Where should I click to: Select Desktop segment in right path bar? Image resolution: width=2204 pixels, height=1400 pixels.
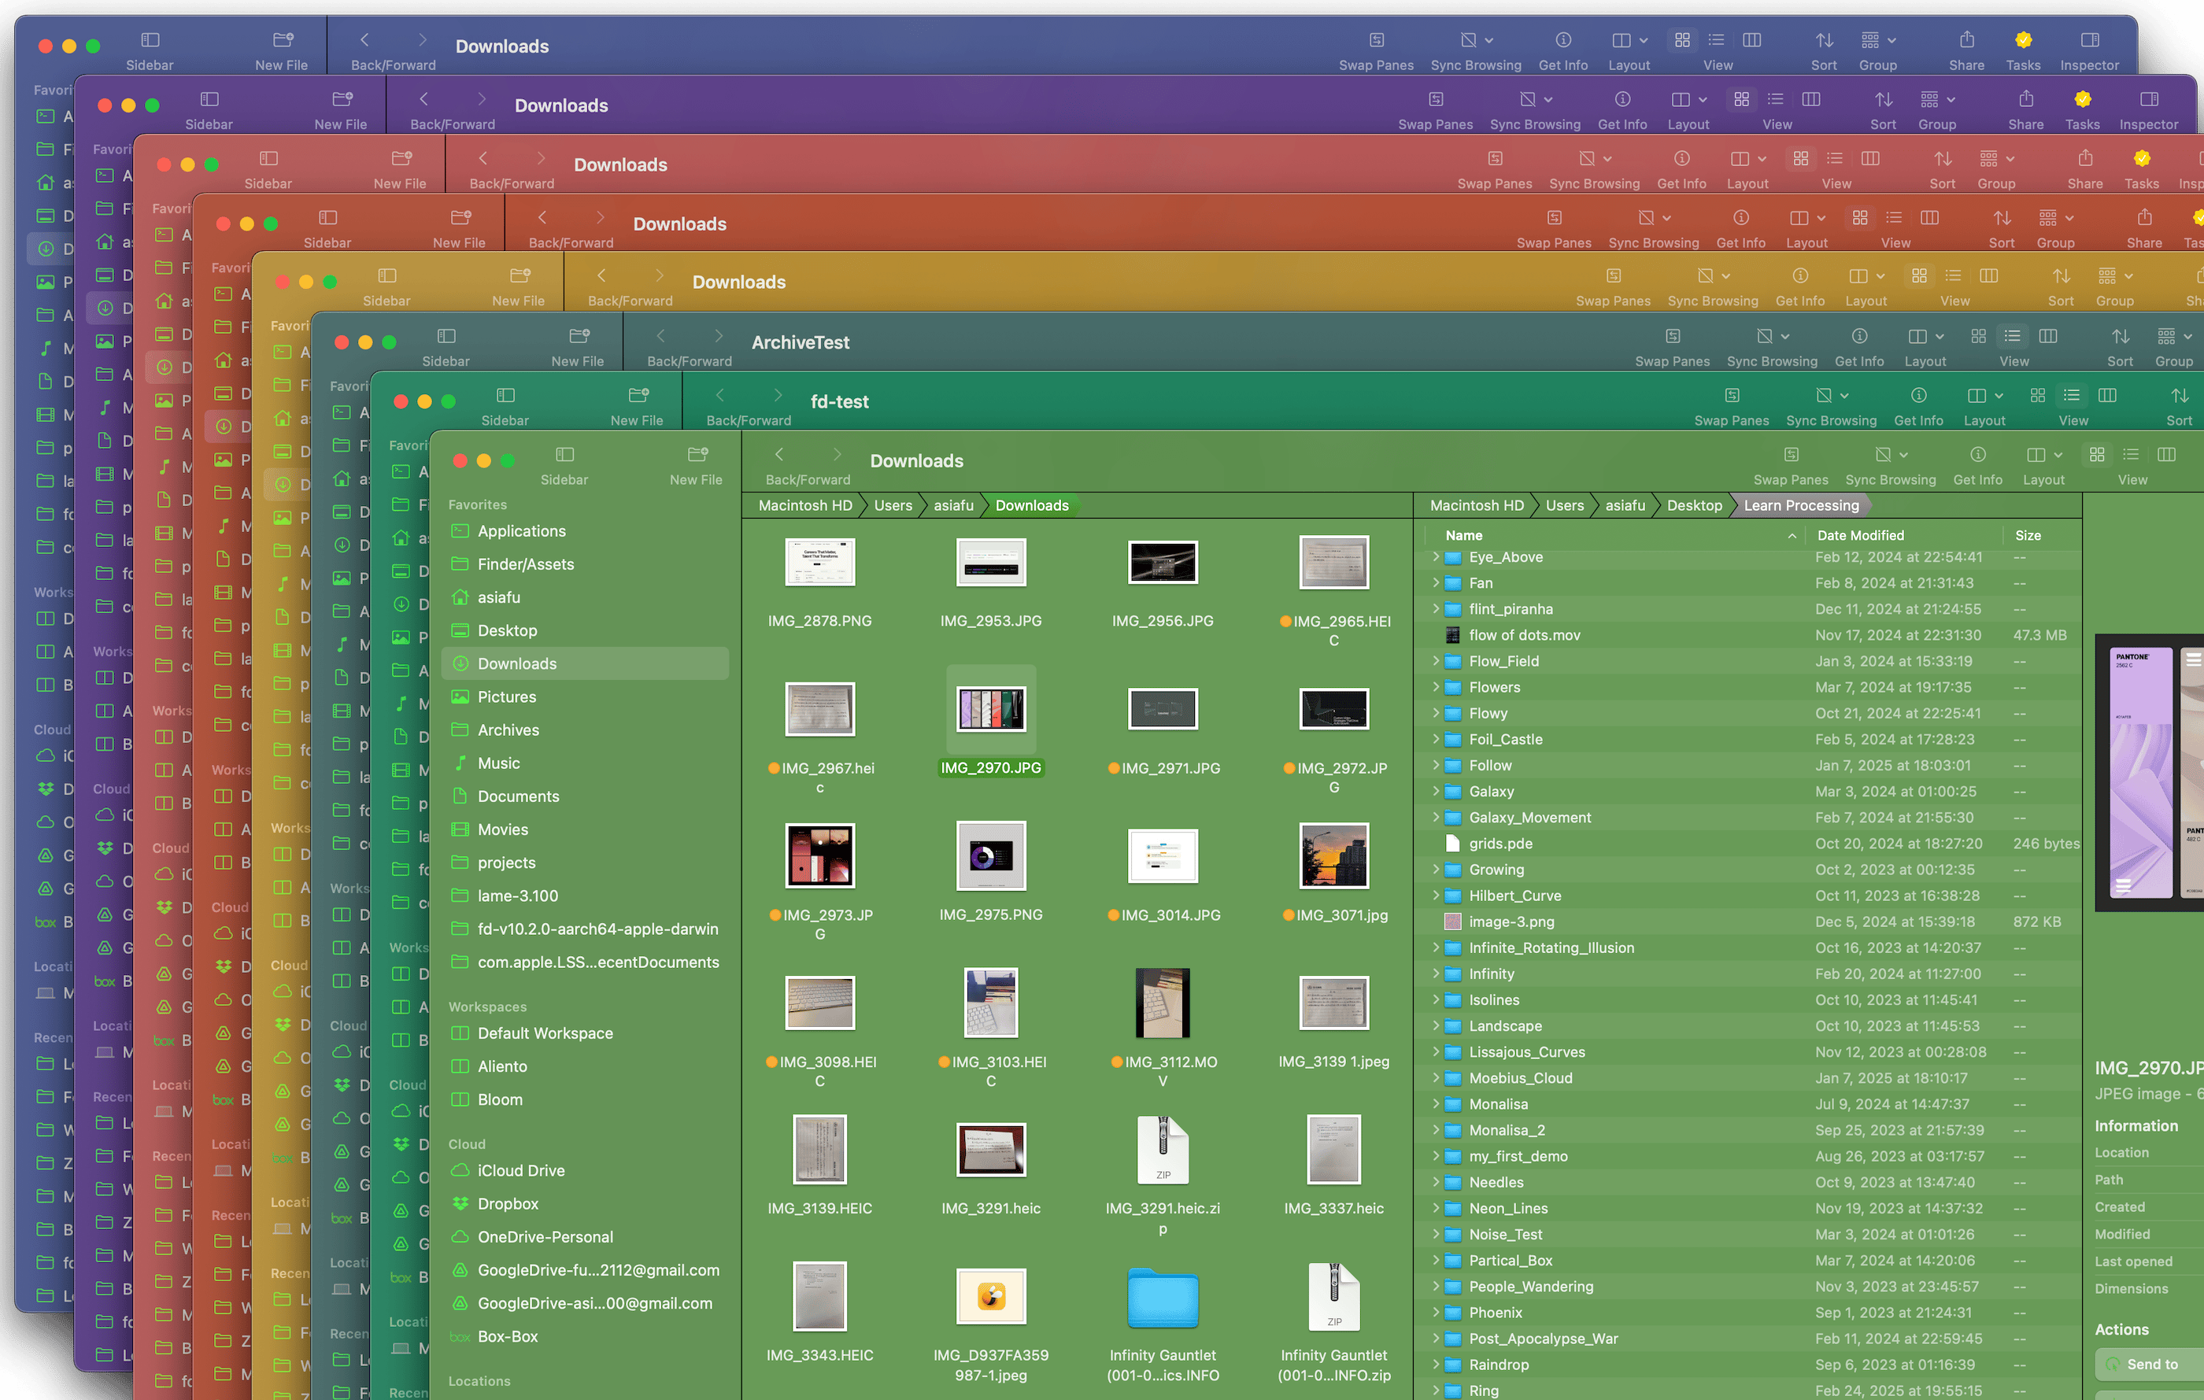1693,505
